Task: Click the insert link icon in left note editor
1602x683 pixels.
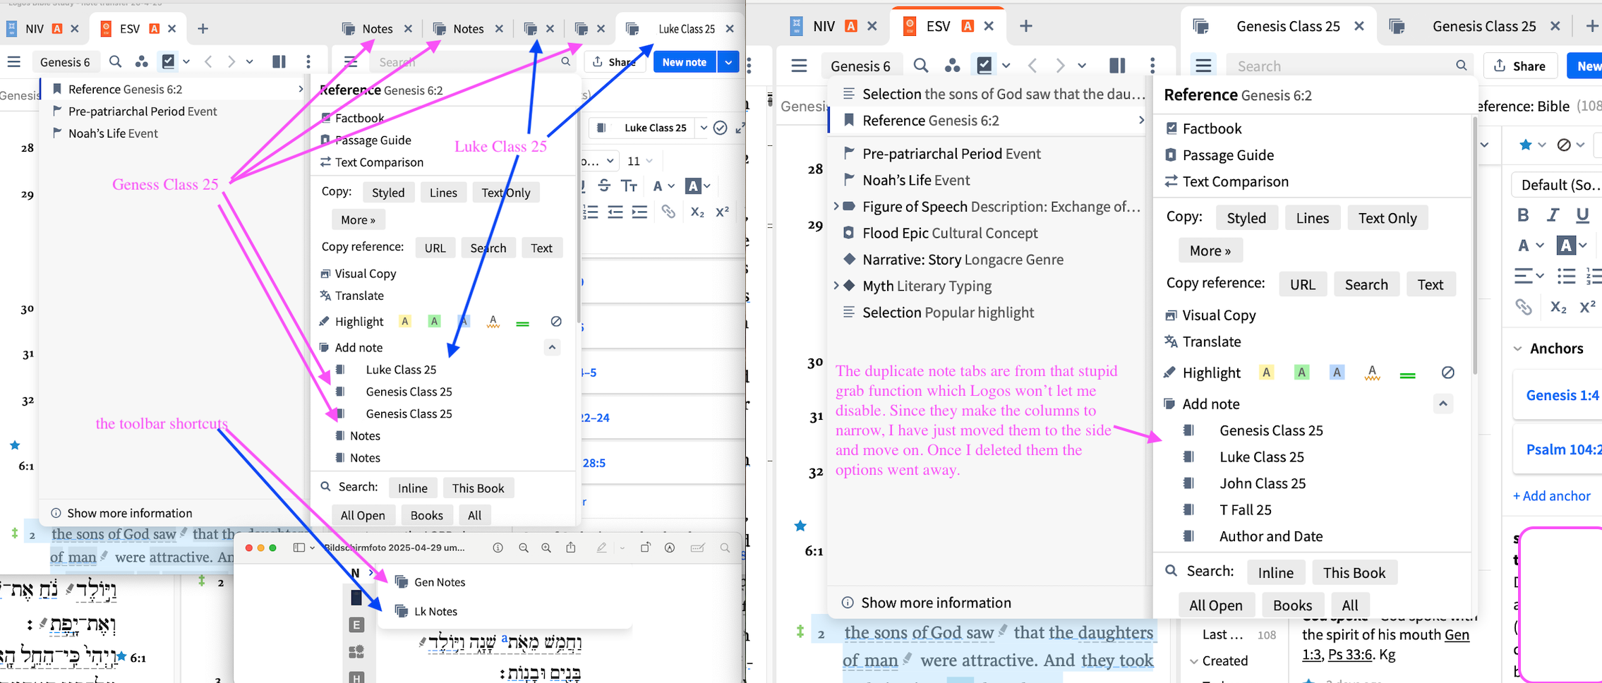Action: click(x=668, y=212)
